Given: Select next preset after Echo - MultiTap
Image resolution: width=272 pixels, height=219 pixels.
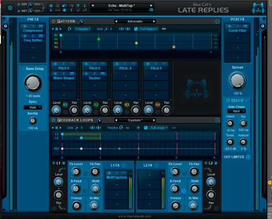Looking at the screenshot, I should coord(151,6).
